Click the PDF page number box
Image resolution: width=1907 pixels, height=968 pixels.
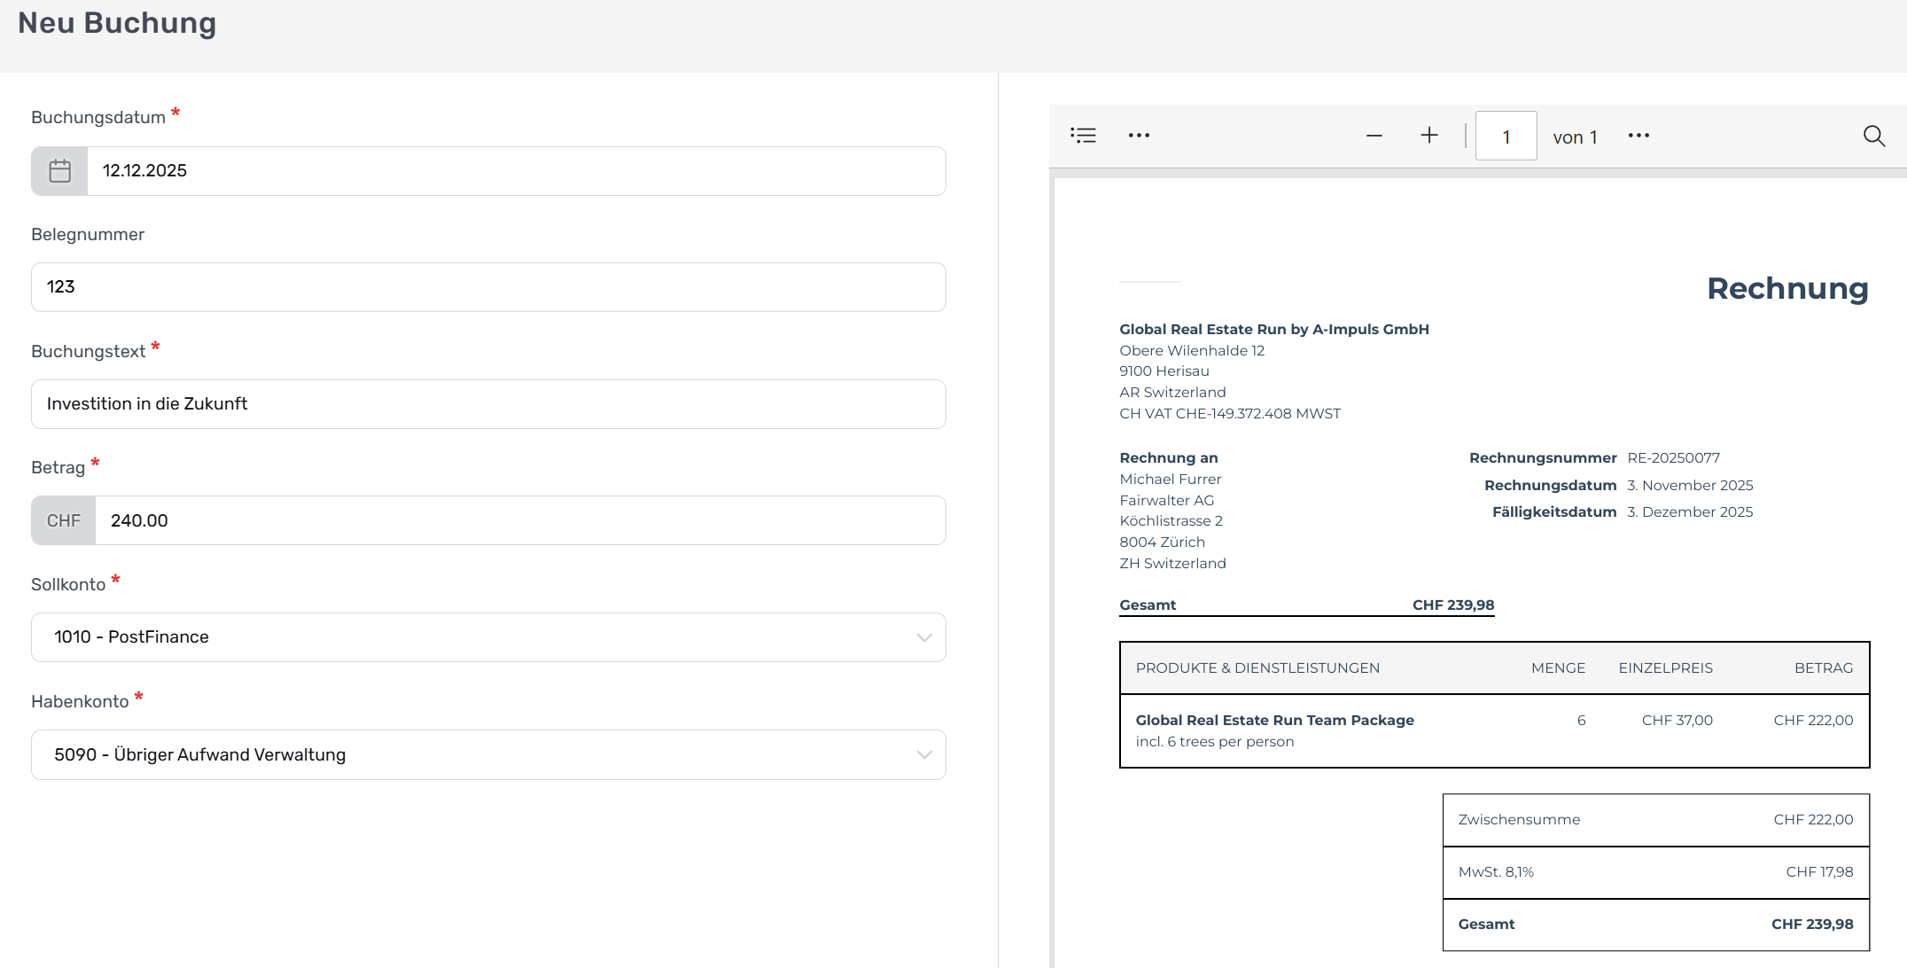coord(1506,137)
